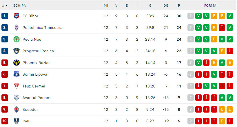
Task: Click Phoenix Buzias team crest
Action: [x=16, y=63]
